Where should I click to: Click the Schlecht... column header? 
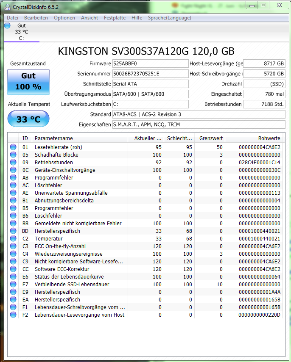click(179, 138)
